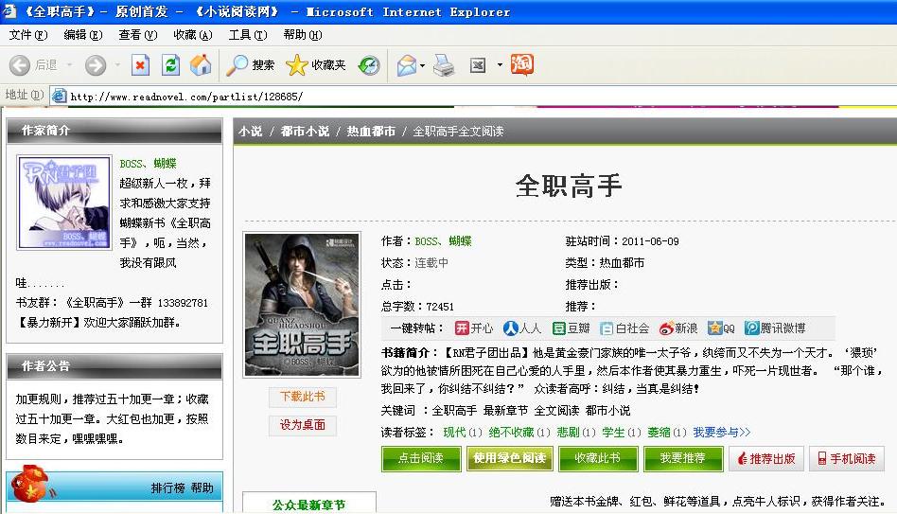Viewport: 897px width, 514px height.
Task: Click the Edit page toolbar icon
Action: (x=478, y=65)
